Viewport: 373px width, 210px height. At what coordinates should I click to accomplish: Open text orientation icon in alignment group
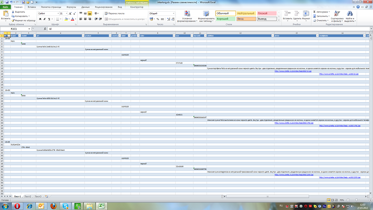click(x=96, y=14)
